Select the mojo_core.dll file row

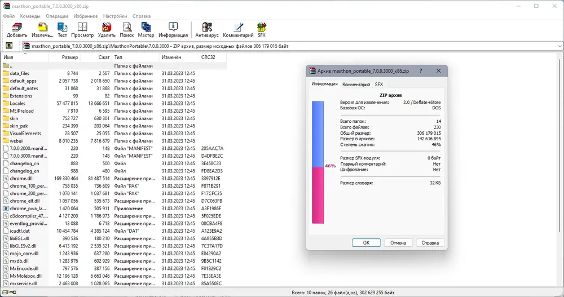(x=114, y=254)
